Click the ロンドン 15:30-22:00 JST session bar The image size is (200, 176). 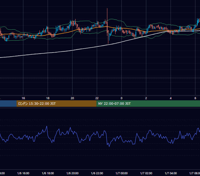point(56,104)
